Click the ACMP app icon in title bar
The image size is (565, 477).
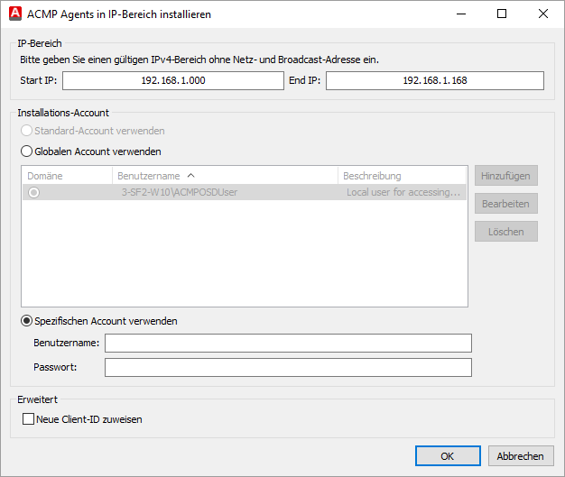pyautogui.click(x=14, y=14)
